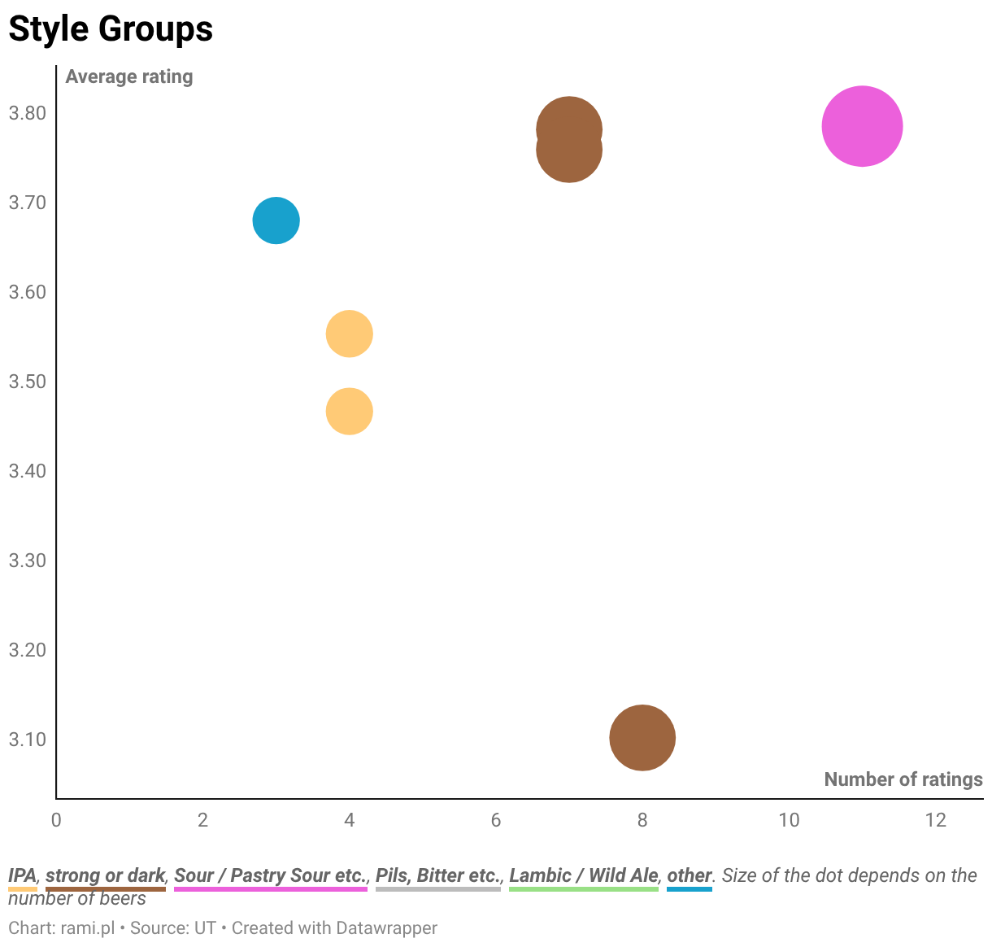Open the 'Created with Datawrapper' credit
The image size is (992, 947).
click(x=334, y=927)
